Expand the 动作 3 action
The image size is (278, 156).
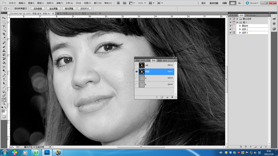tap(240, 33)
